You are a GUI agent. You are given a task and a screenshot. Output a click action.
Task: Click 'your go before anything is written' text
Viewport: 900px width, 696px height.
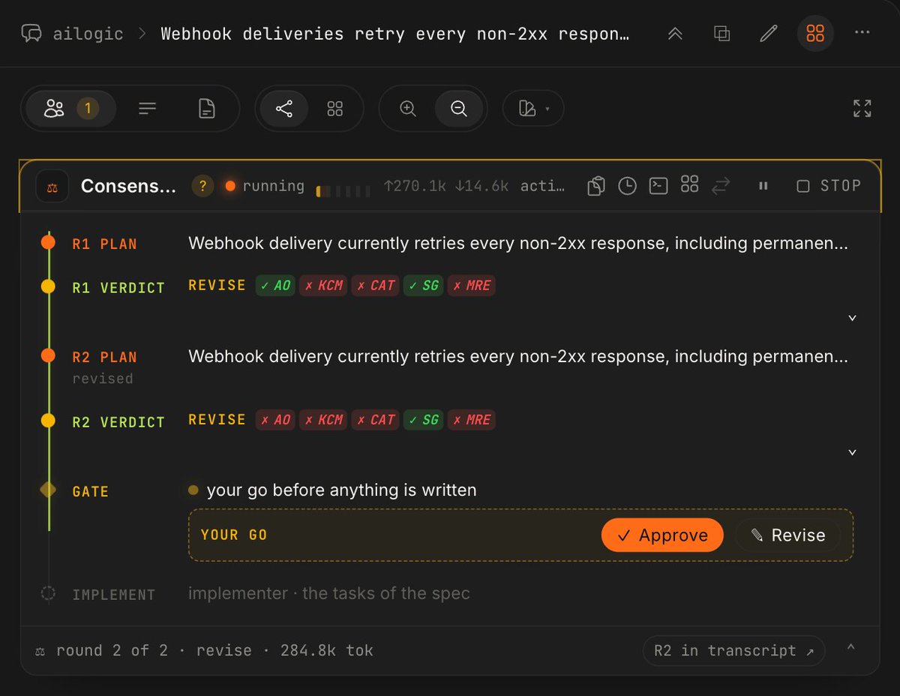coord(341,490)
